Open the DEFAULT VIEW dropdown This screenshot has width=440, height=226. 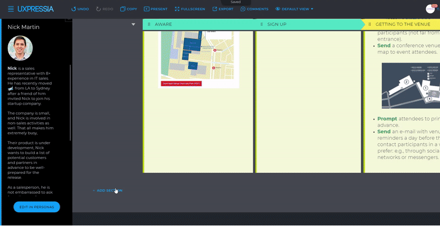pos(294,9)
